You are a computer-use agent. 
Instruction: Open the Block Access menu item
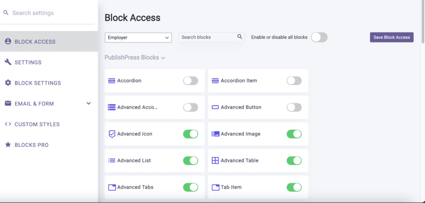coord(49,41)
